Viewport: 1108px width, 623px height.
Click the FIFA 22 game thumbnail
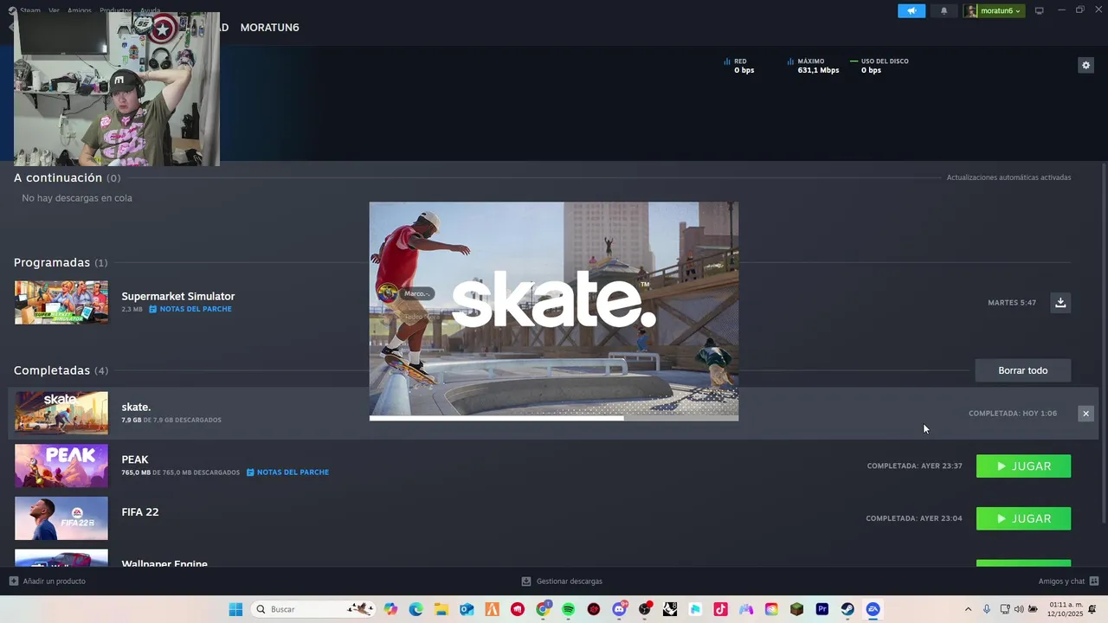(x=61, y=518)
